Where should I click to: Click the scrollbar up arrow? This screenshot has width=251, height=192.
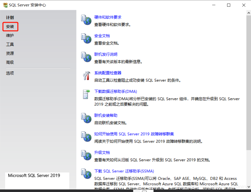(249, 13)
